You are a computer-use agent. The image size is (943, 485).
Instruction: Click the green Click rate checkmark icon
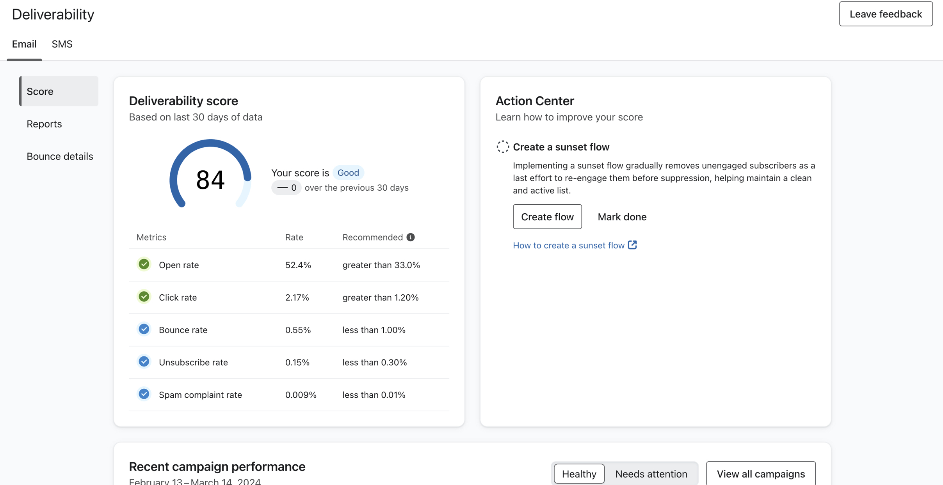[144, 297]
